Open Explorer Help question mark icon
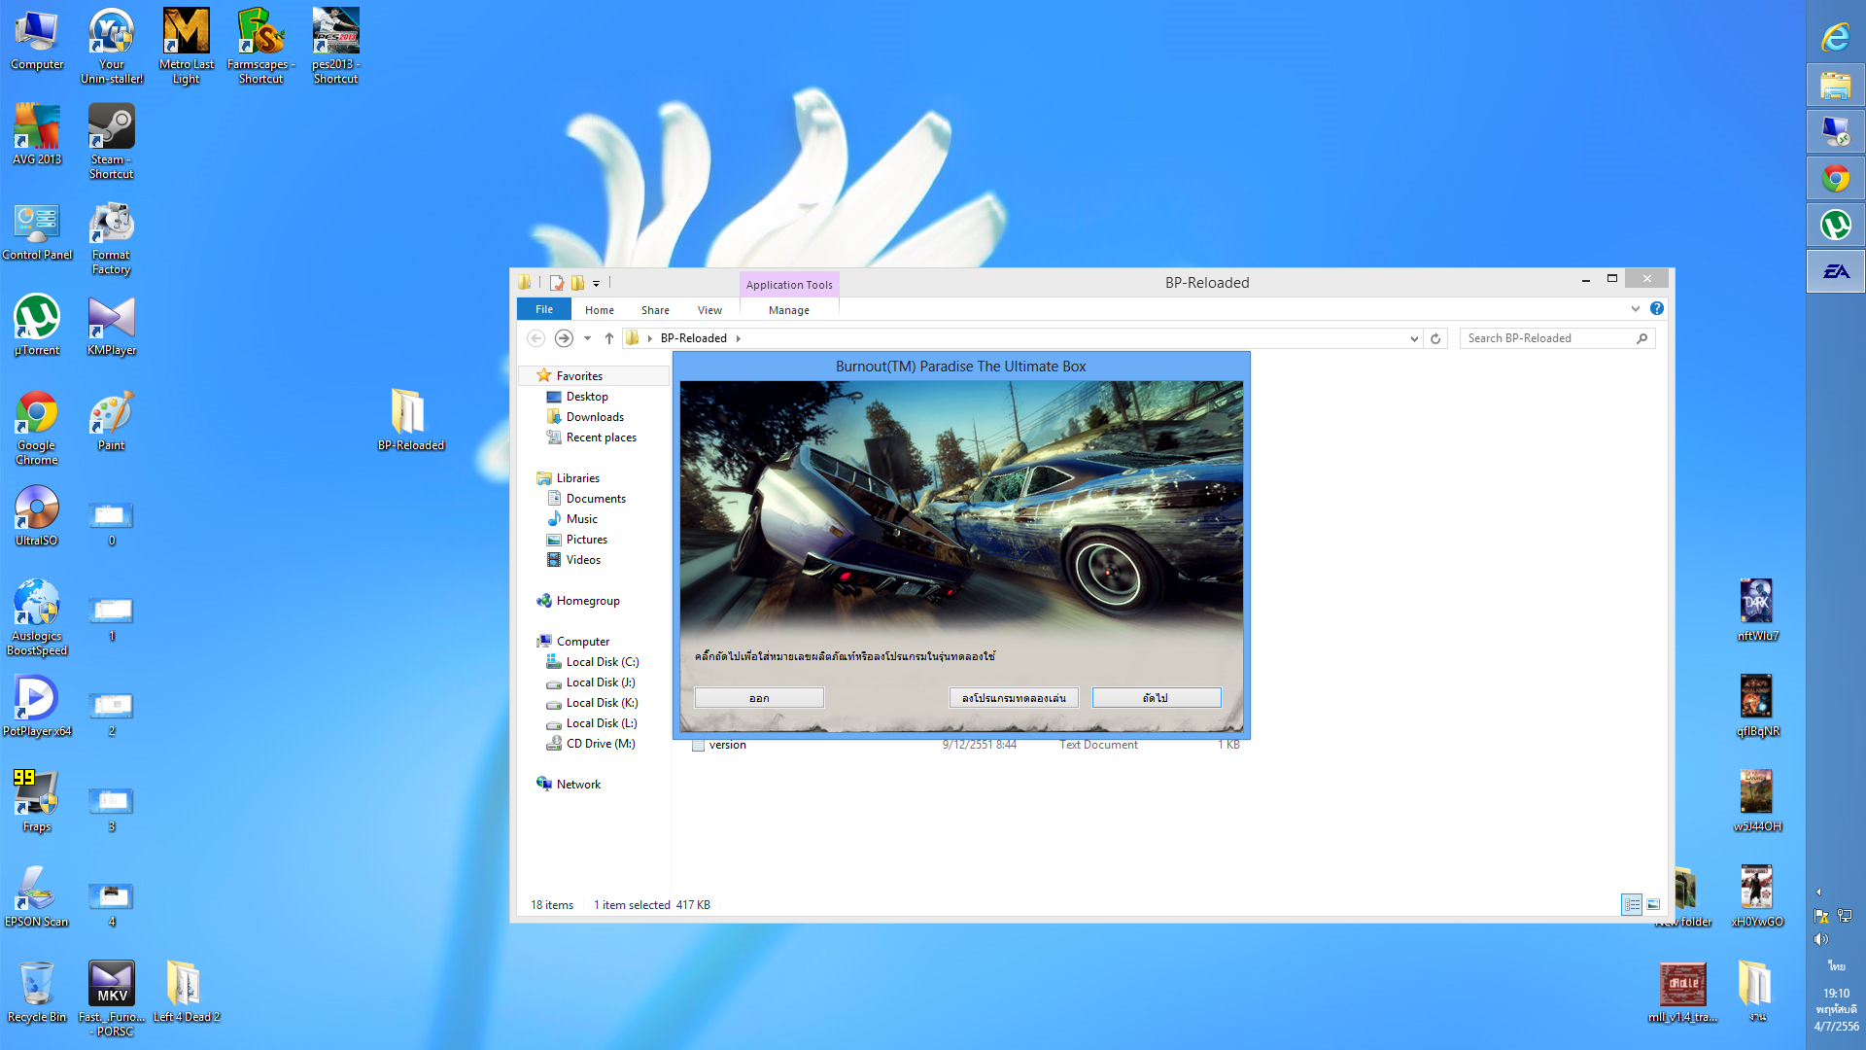This screenshot has width=1866, height=1050. [1657, 308]
